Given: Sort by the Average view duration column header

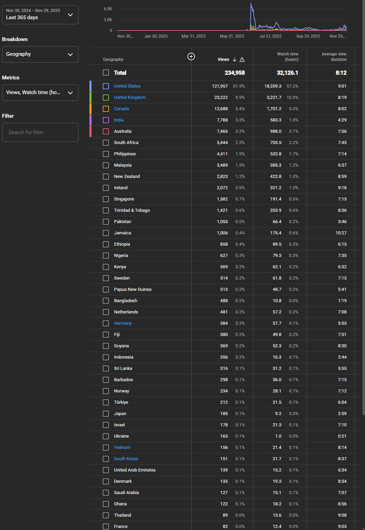Looking at the screenshot, I should (334, 57).
